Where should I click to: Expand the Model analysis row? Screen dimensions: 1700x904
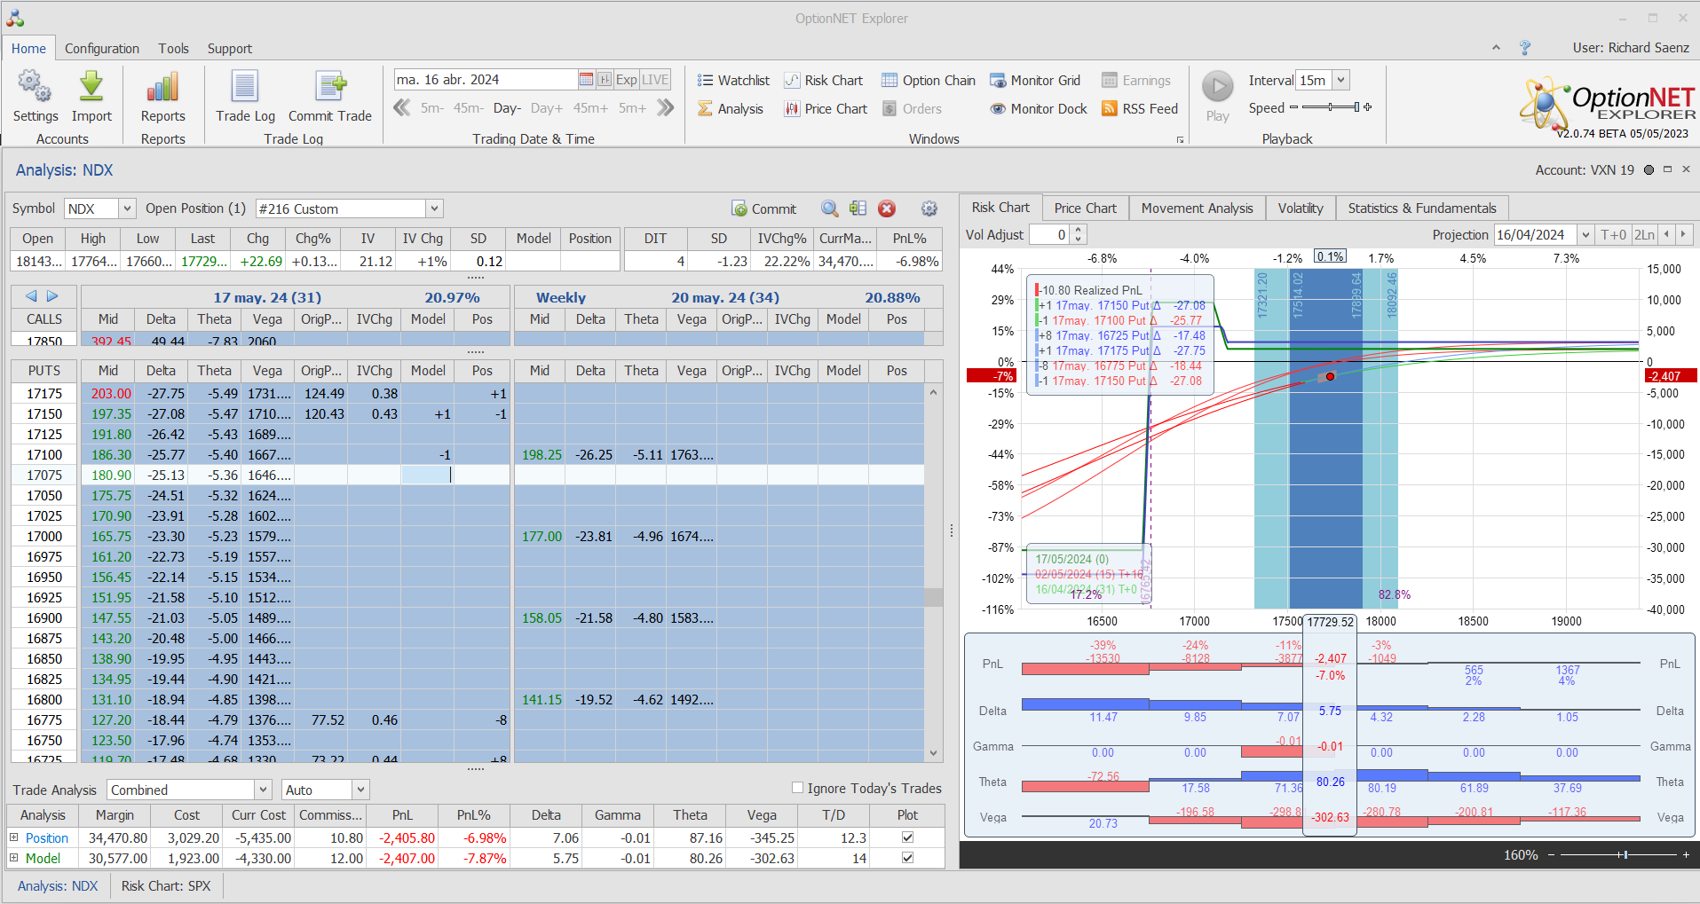click(13, 858)
